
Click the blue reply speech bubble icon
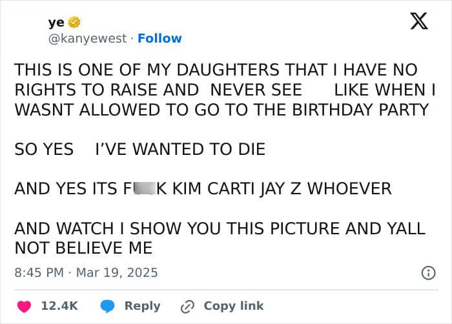point(108,306)
